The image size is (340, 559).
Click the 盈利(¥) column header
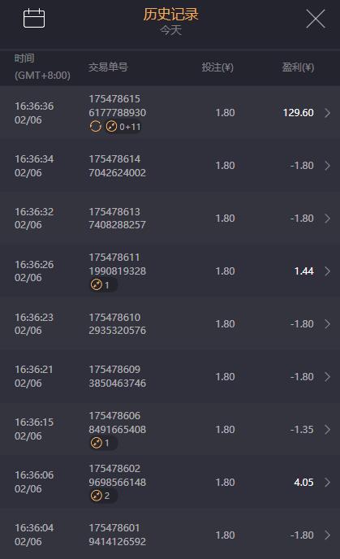tap(298, 67)
